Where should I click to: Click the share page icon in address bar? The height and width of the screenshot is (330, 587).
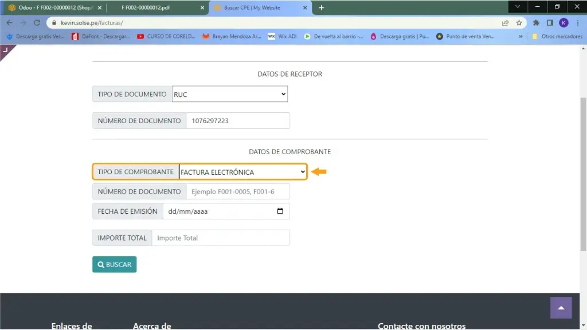505,23
